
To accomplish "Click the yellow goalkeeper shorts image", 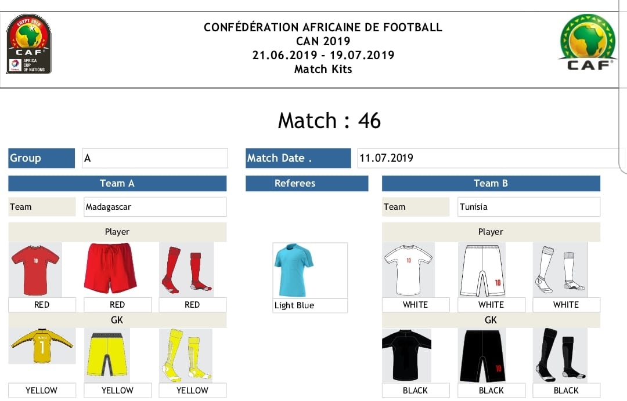I will (107, 353).
